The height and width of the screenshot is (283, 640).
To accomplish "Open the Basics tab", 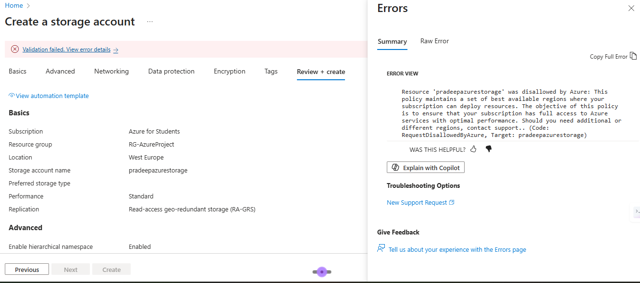I will (17, 71).
